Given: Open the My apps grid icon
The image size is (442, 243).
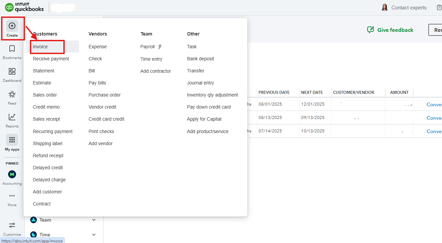Looking at the screenshot, I should tap(12, 140).
